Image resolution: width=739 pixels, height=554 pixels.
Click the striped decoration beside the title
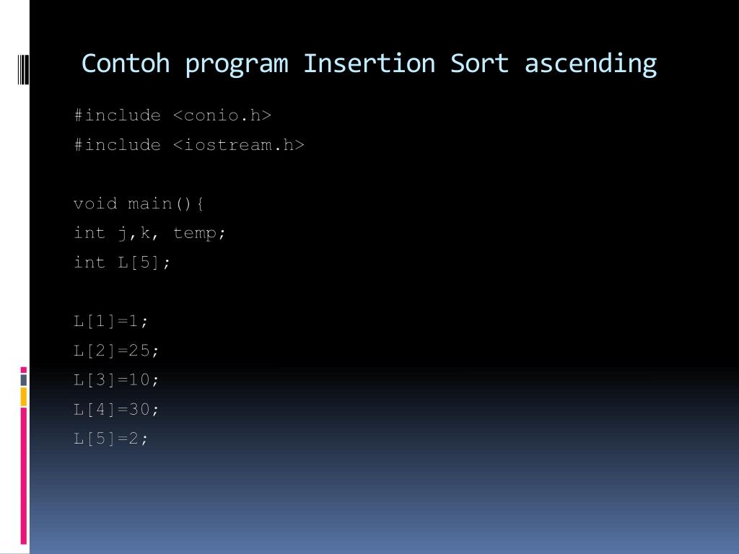click(23, 70)
